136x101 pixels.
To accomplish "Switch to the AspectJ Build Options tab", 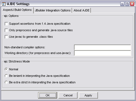I will pos(17,10).
